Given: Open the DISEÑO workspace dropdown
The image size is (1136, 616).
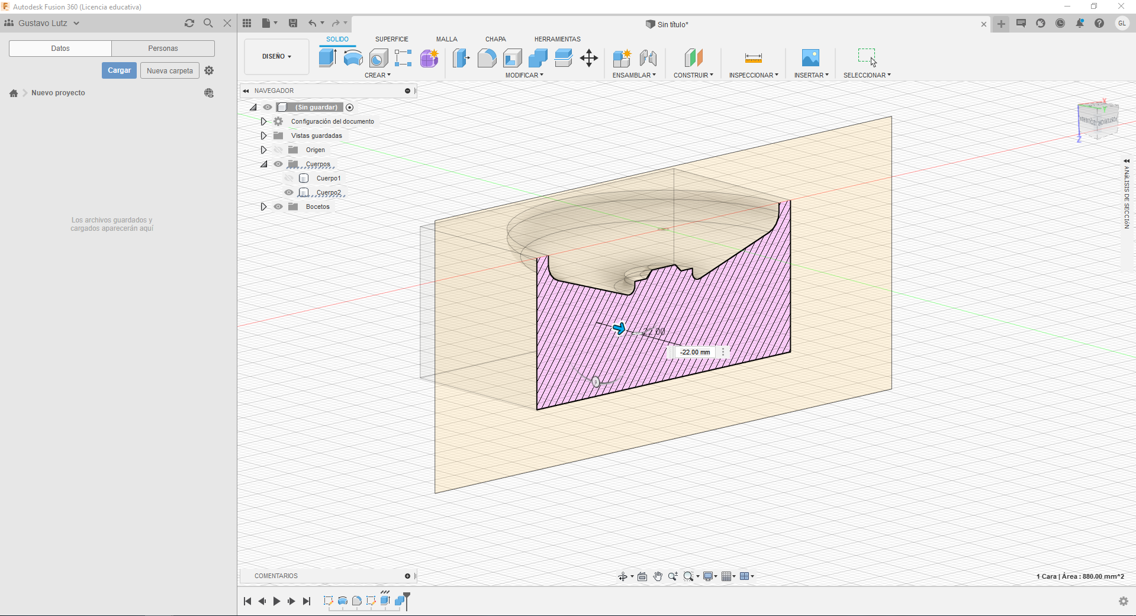Looking at the screenshot, I should pos(276,56).
